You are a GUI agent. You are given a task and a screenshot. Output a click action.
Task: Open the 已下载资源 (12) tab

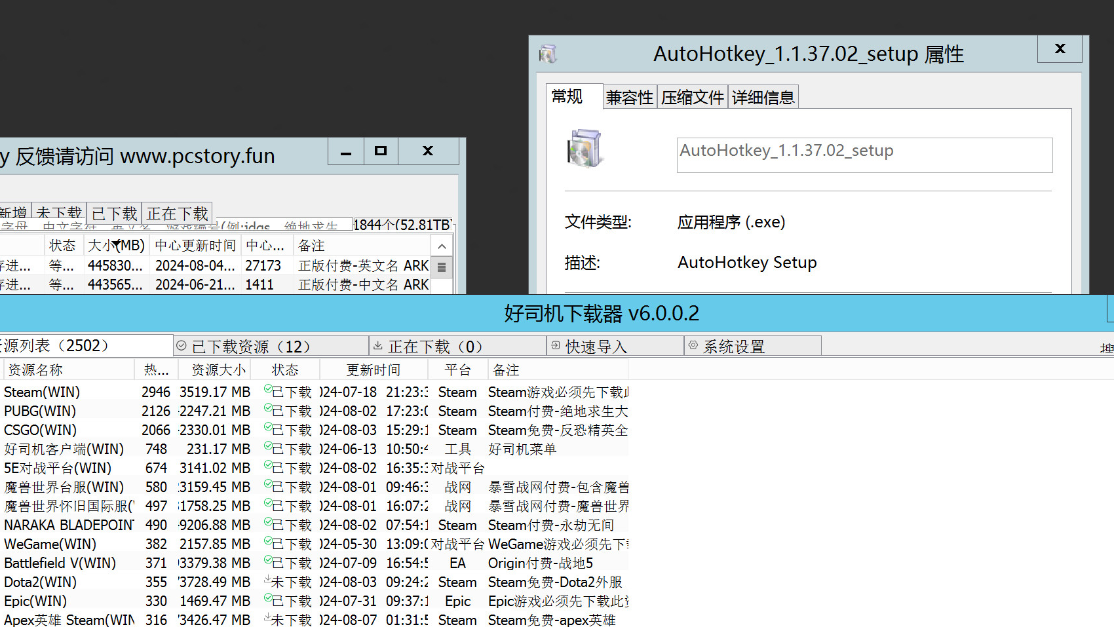click(271, 346)
